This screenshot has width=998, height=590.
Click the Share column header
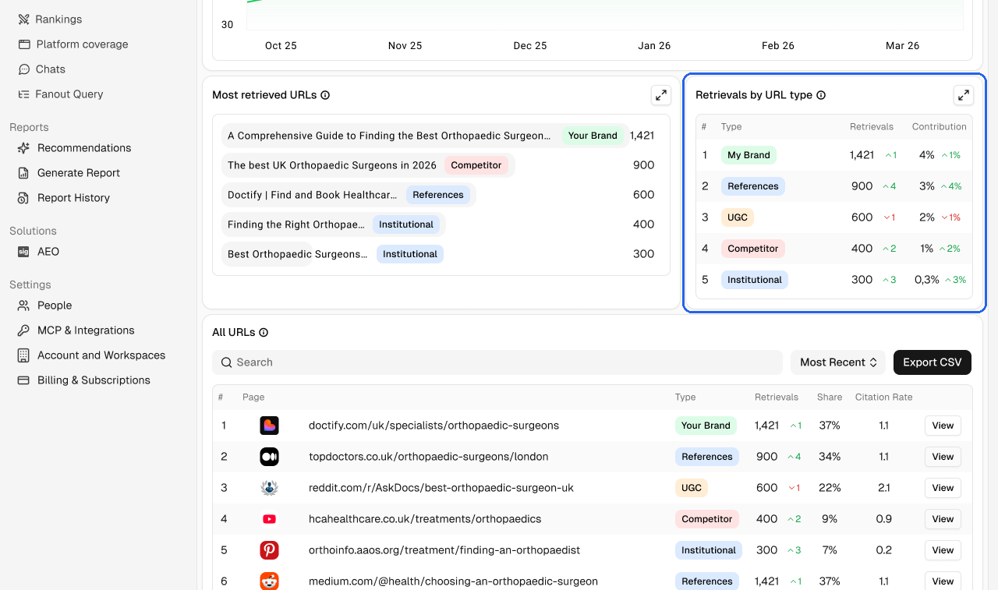(830, 397)
